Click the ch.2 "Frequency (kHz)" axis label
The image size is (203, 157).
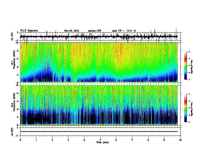(14, 102)
